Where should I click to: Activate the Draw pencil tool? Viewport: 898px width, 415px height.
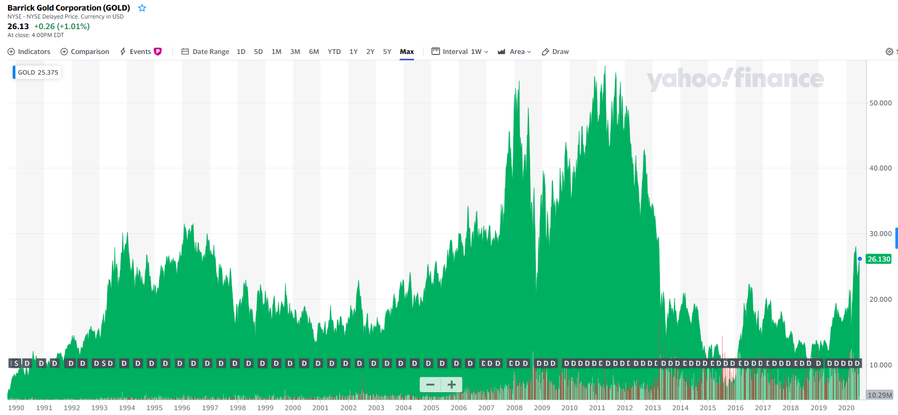pos(555,51)
